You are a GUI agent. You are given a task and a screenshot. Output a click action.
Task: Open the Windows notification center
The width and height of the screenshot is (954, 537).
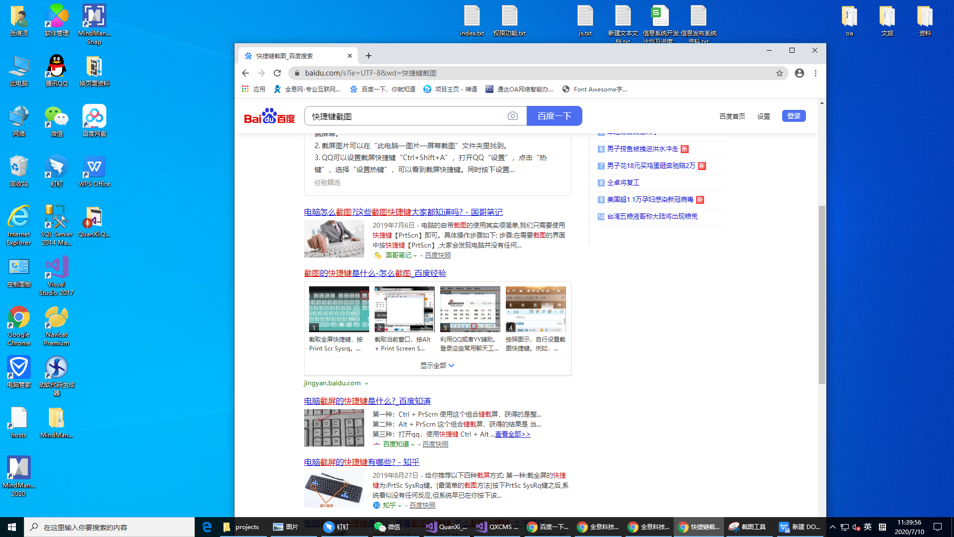coord(938,527)
